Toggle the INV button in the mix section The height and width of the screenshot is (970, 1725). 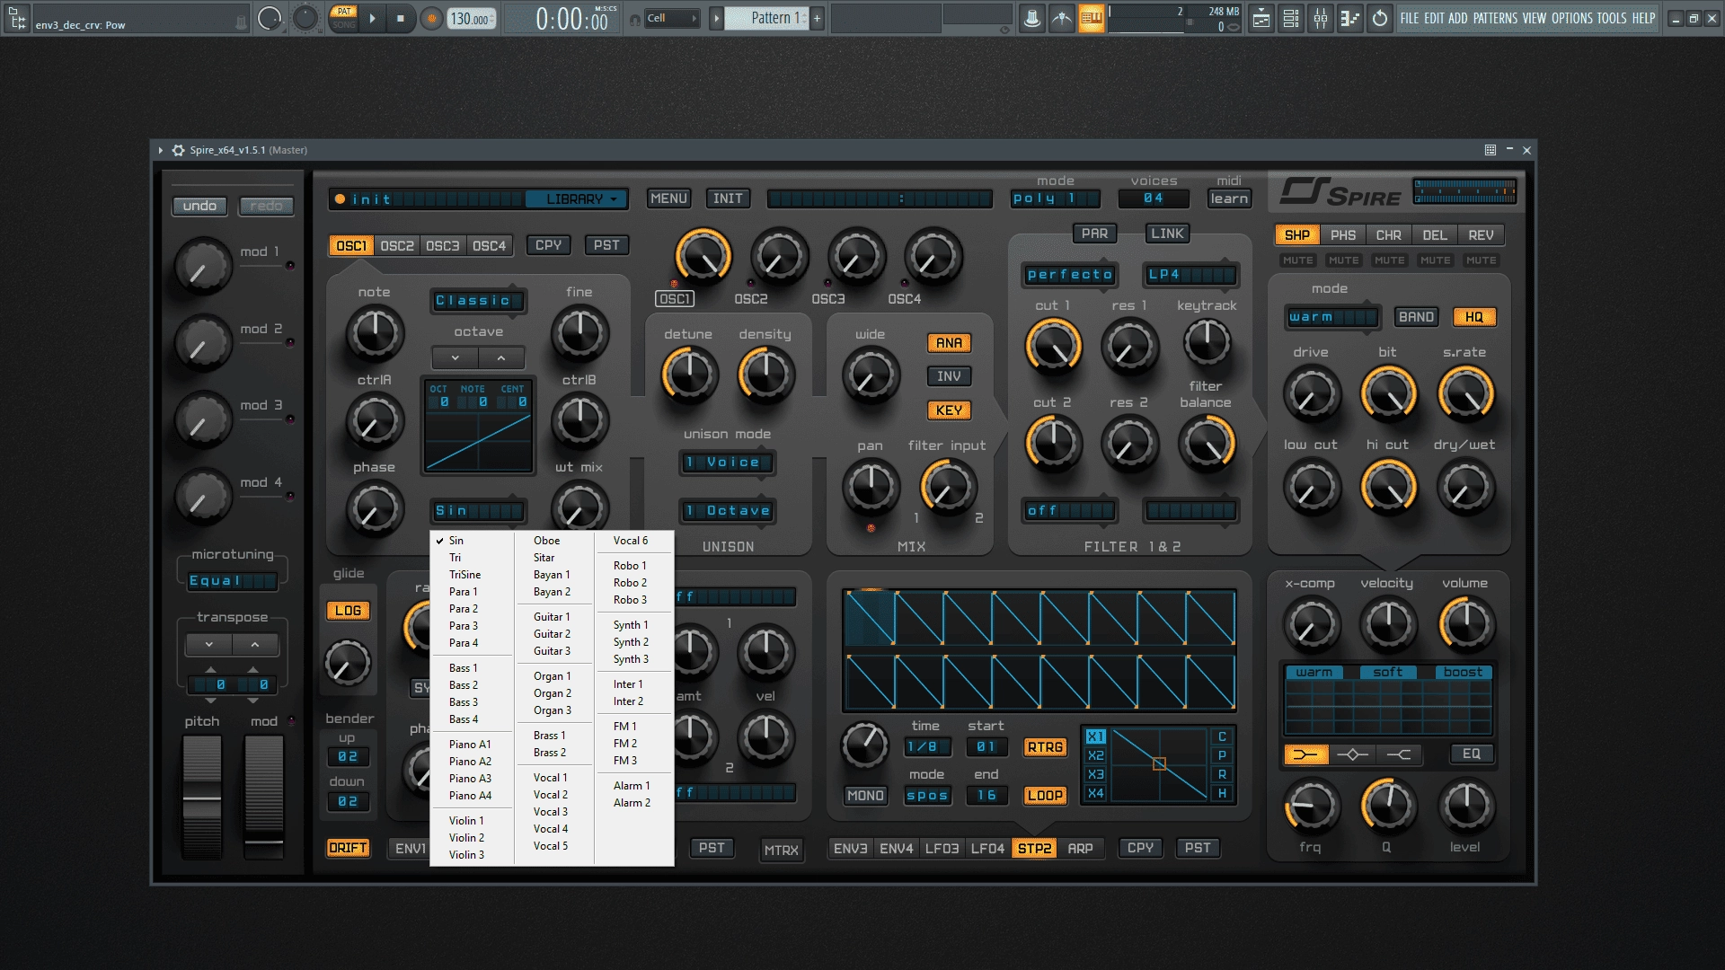coord(949,376)
